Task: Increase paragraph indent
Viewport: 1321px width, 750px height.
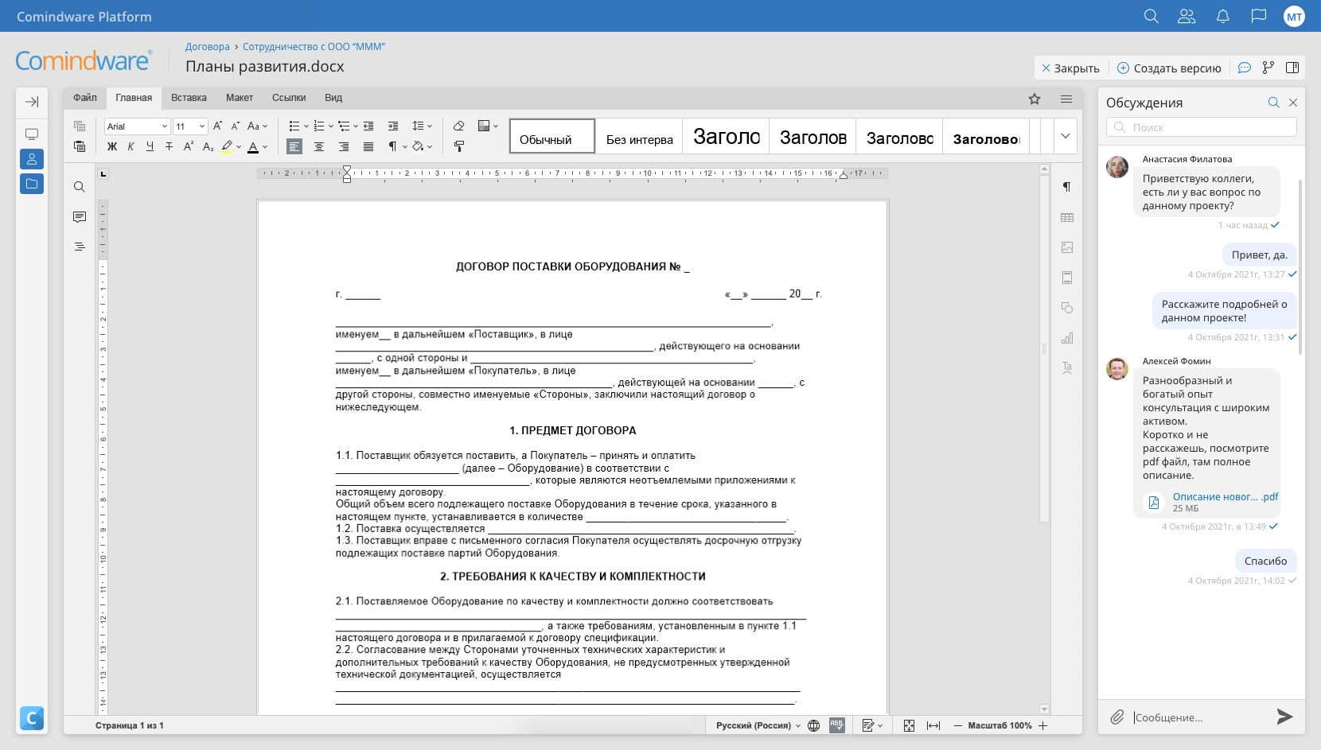Action: [393, 126]
